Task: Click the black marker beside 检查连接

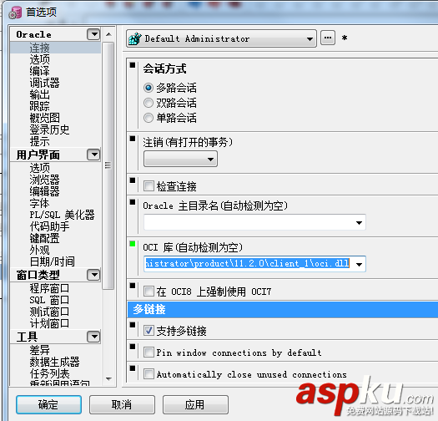Action: [133, 180]
